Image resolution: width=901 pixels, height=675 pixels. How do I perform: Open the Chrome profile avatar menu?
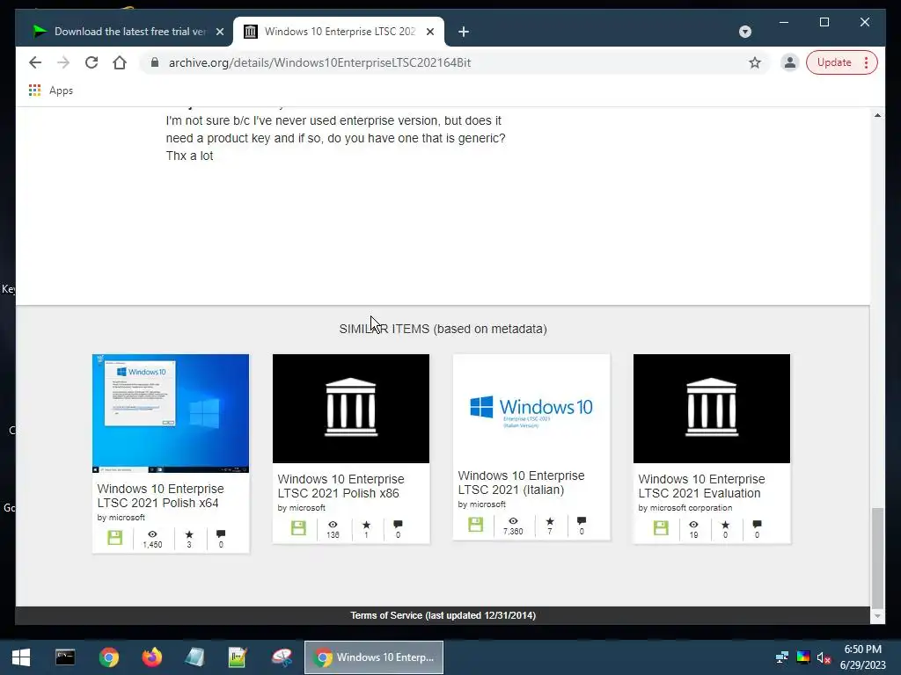coord(790,62)
